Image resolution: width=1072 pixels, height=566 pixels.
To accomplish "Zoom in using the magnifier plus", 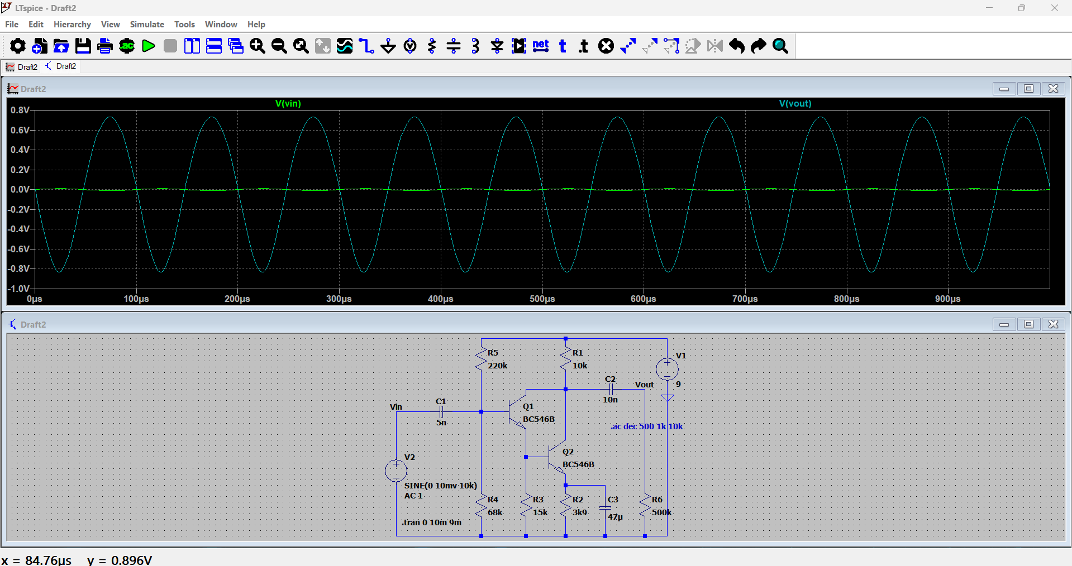I will tap(258, 46).
